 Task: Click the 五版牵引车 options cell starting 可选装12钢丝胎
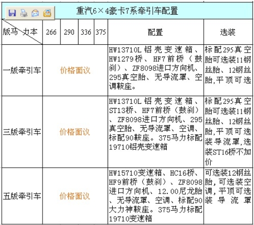point(228,196)
